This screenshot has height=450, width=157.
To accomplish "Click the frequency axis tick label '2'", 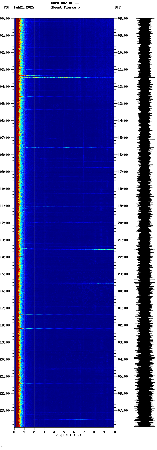I will coord(34,432).
